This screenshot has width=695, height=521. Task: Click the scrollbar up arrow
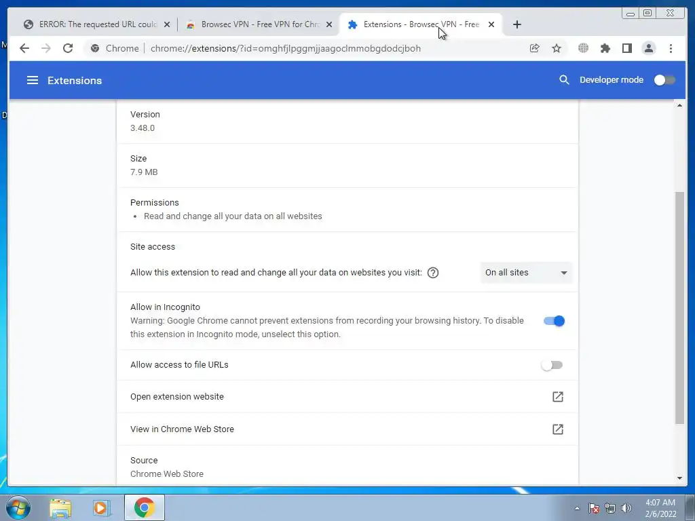(679, 105)
